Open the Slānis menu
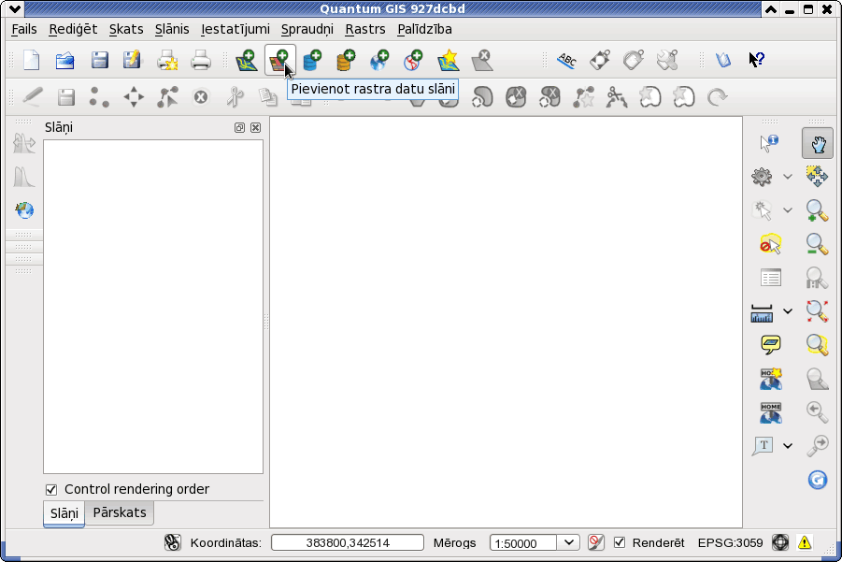Viewport: 842px width, 562px height. coord(172,29)
